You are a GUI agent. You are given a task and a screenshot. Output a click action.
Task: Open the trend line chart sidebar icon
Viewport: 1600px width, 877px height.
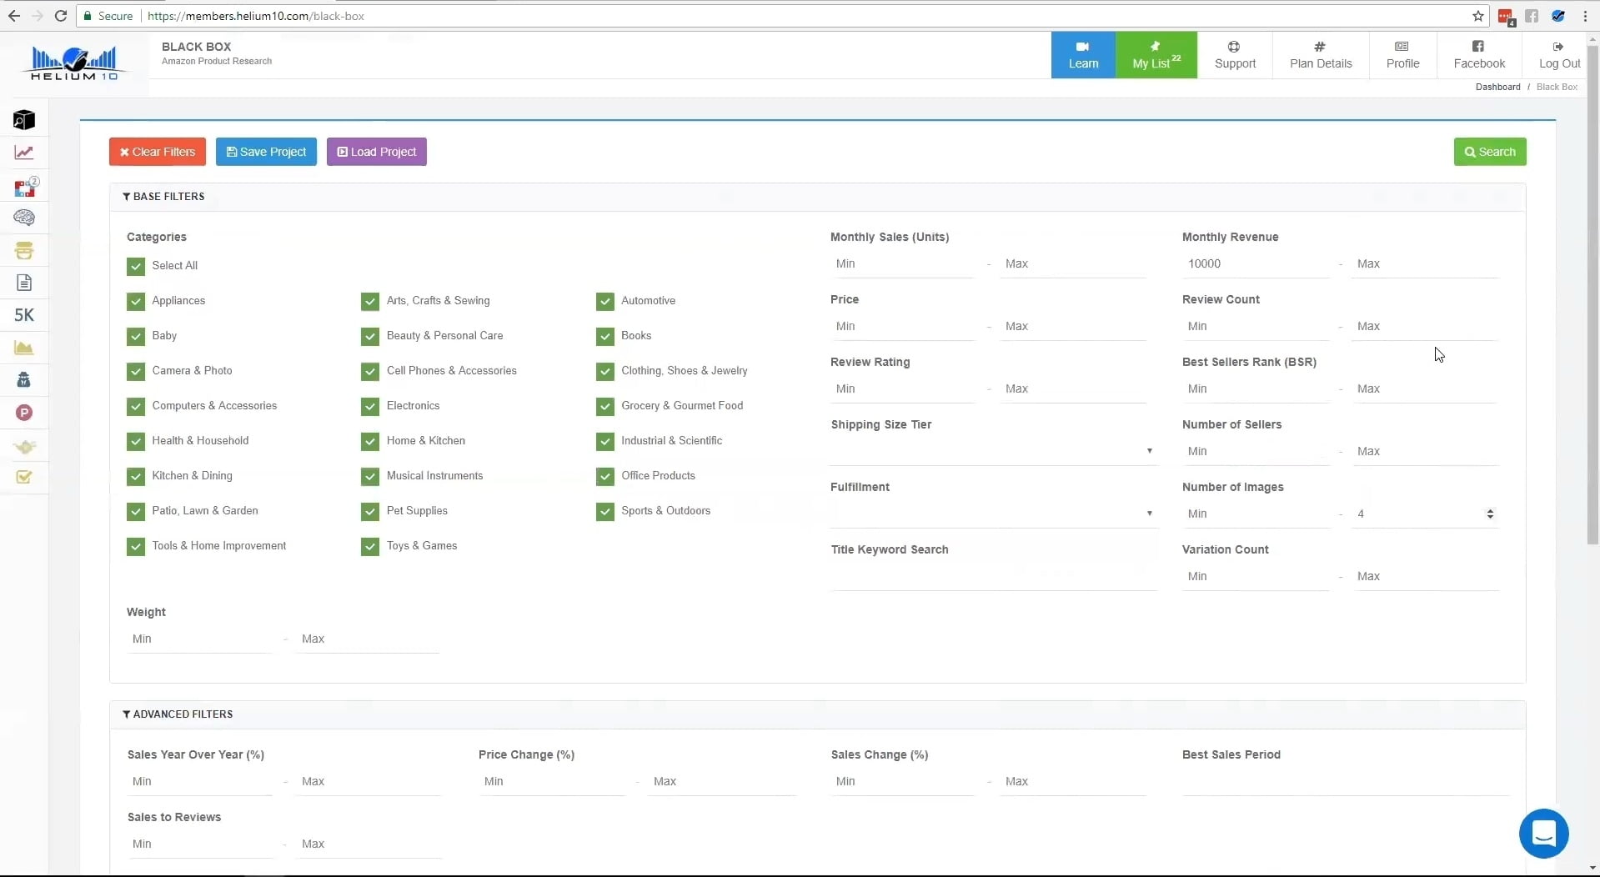(x=24, y=153)
